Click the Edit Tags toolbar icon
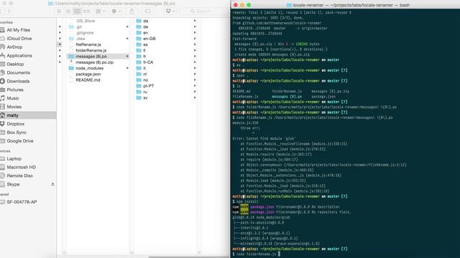 (148, 11)
